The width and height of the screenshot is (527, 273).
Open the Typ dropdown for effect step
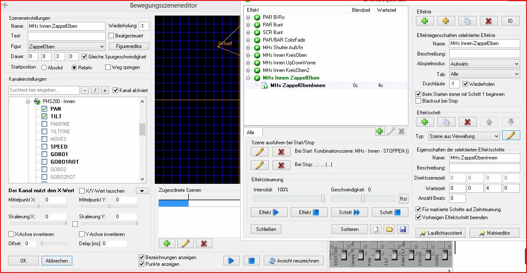click(x=464, y=136)
